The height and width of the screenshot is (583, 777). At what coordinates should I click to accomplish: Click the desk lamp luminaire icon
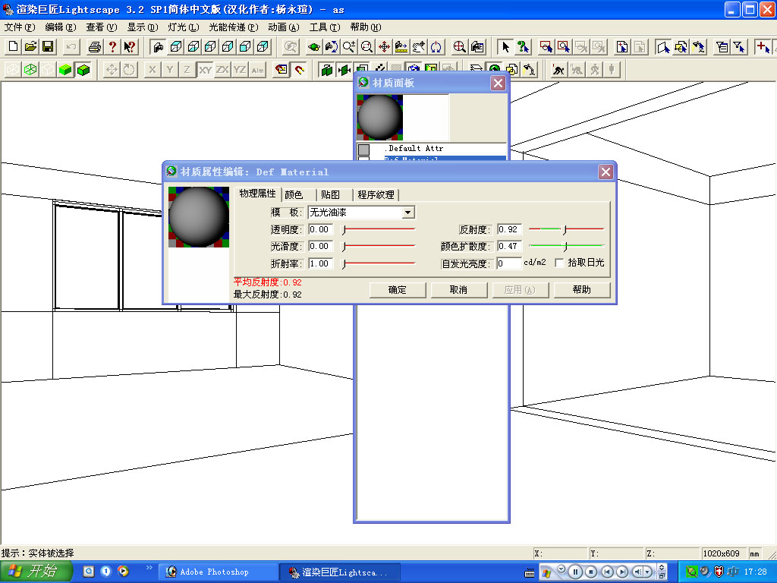coord(529,70)
